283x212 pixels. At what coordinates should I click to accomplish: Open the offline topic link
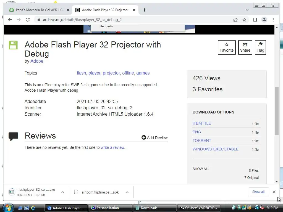pos(128,73)
